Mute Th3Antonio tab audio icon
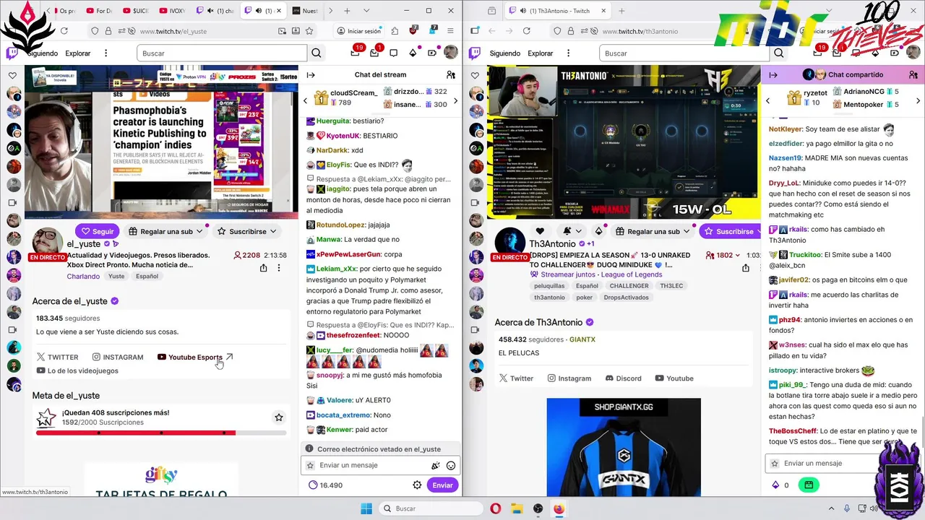The width and height of the screenshot is (925, 520). coord(522,11)
